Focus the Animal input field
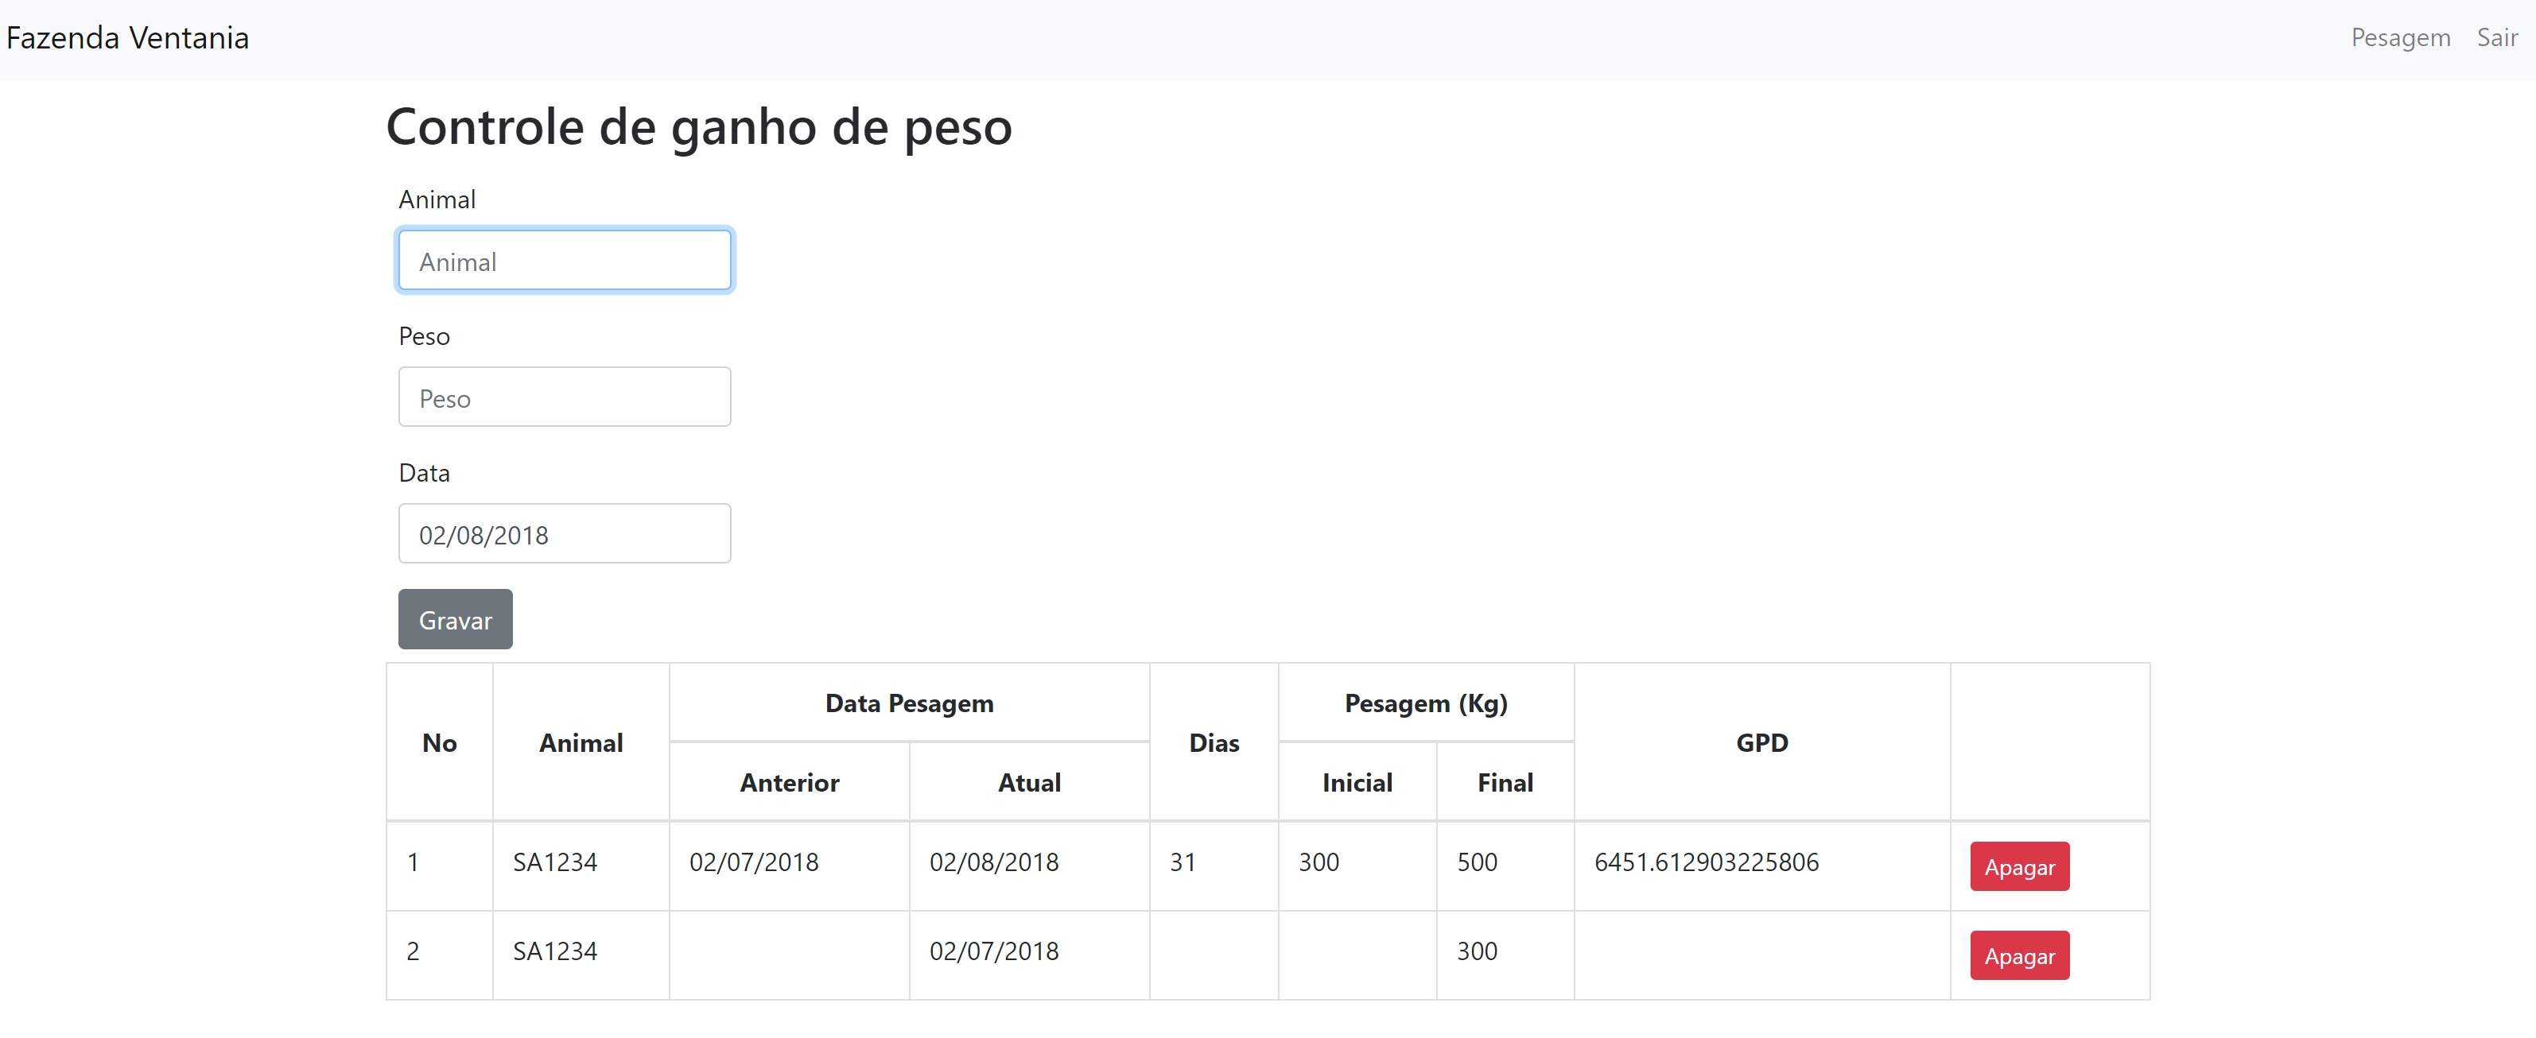Viewport: 2536px width, 1038px height. pyautogui.click(x=564, y=261)
